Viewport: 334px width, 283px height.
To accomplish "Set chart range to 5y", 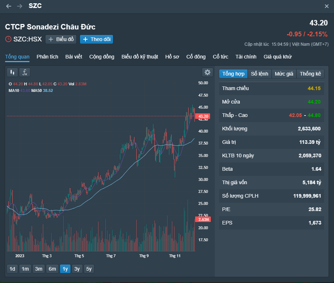I will (89, 269).
